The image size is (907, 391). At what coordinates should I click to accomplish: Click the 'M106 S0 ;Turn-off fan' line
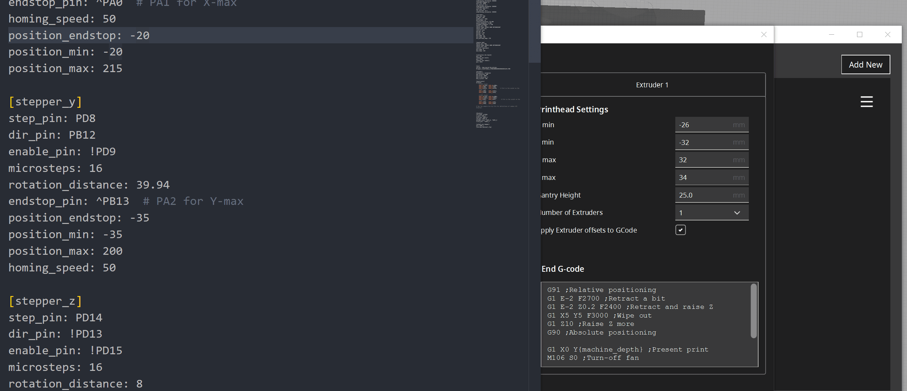coord(593,358)
